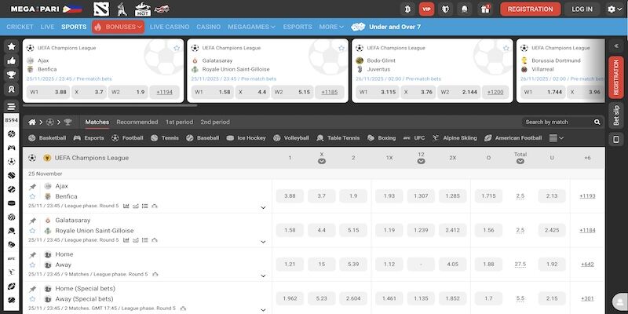Image resolution: width=628 pixels, height=314 pixels.
Task: Click the search magnifier icon
Action: (597, 122)
